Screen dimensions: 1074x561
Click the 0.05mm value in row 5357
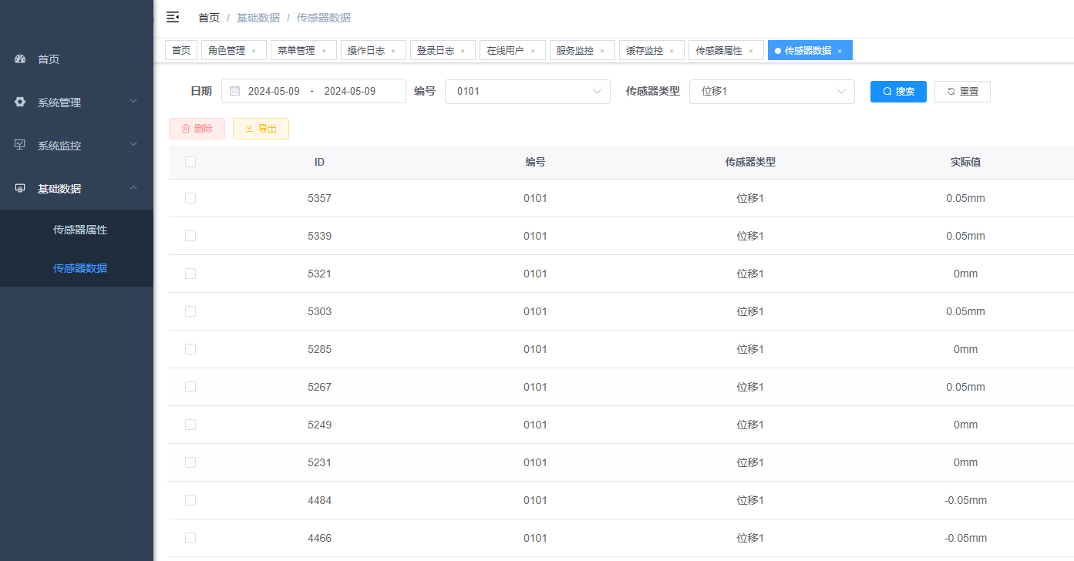pos(965,198)
